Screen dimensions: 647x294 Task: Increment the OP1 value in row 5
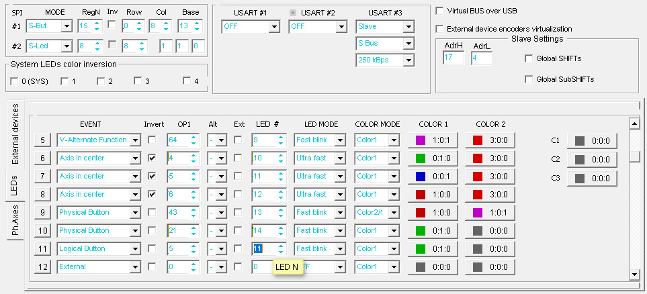(193, 137)
